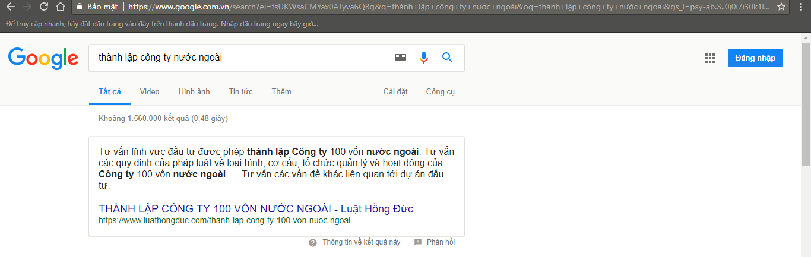Reload the current page

(x=44, y=7)
